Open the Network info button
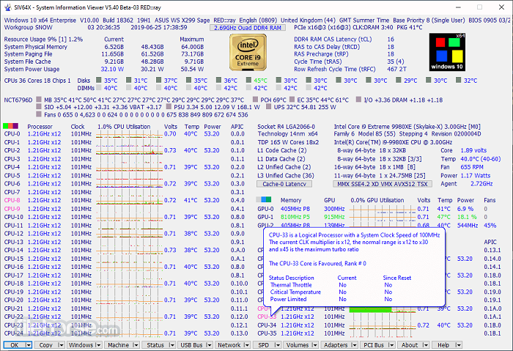 pyautogui.click(x=229, y=345)
